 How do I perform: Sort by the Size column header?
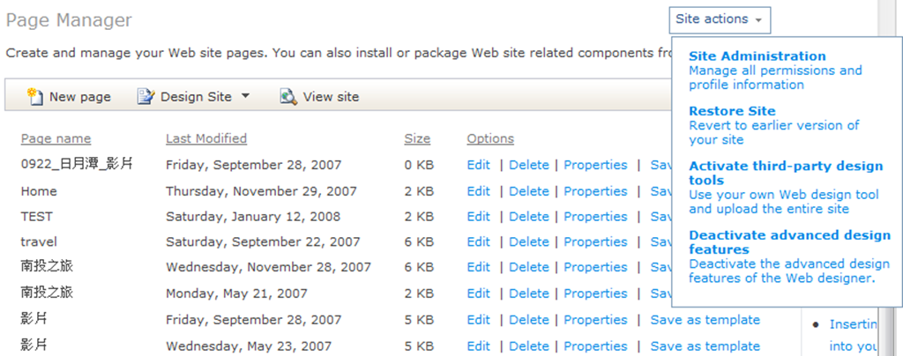click(417, 138)
